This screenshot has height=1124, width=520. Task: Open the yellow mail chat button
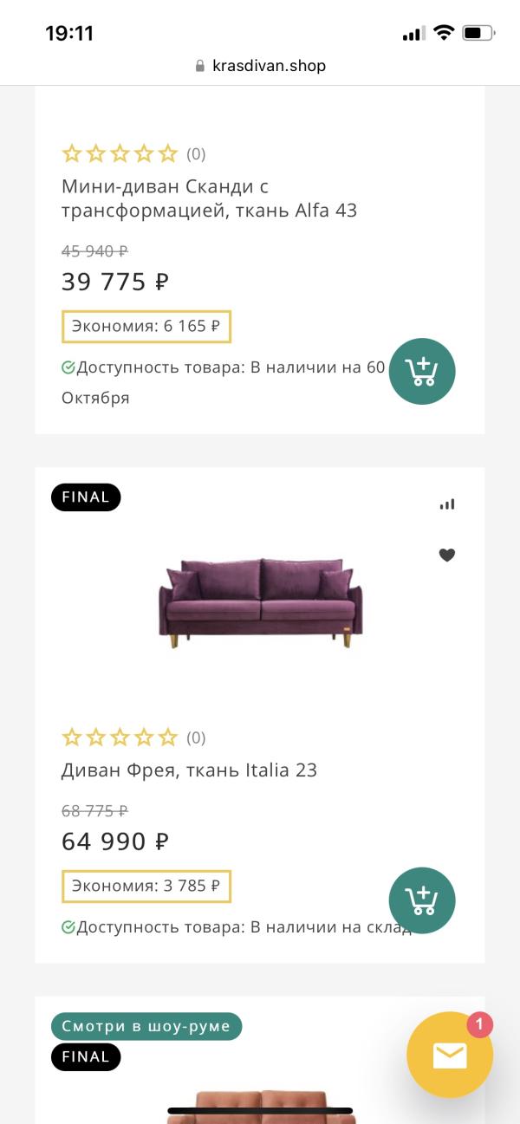[x=450, y=1055]
